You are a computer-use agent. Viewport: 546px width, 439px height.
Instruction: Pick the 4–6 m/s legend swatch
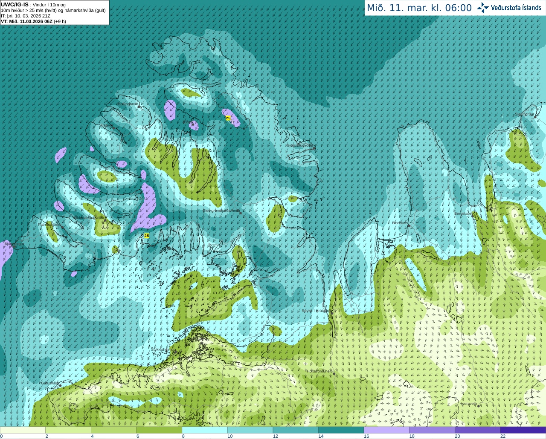(114, 430)
